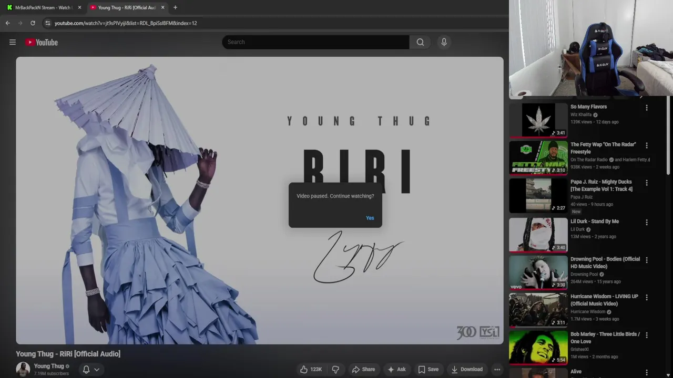This screenshot has width=673, height=378.
Task: Dislike the video with thumbs down
Action: pyautogui.click(x=335, y=370)
